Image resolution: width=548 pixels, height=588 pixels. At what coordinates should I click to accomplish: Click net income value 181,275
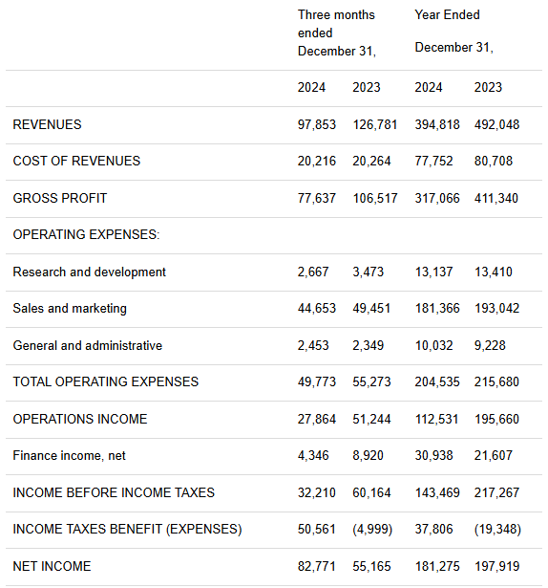click(x=436, y=566)
